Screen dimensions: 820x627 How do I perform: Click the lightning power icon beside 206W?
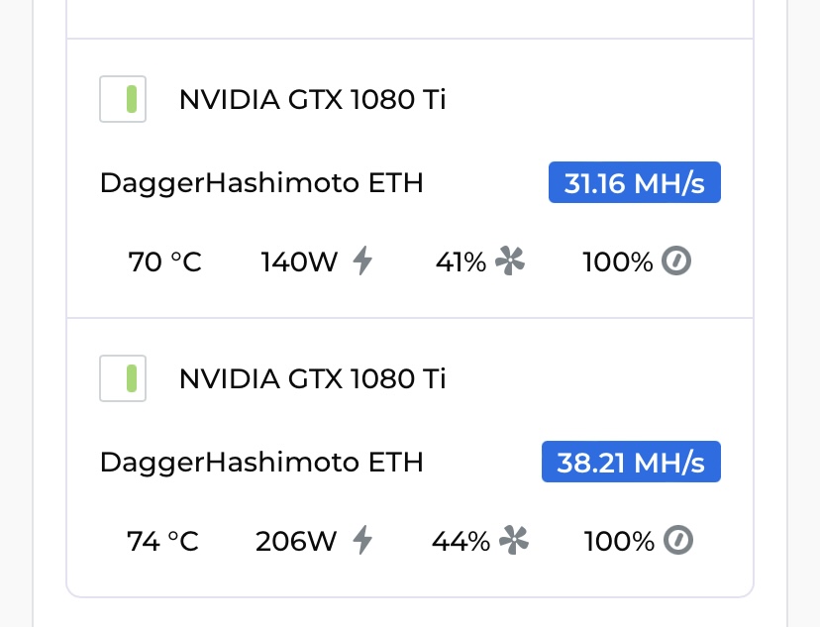coord(362,540)
